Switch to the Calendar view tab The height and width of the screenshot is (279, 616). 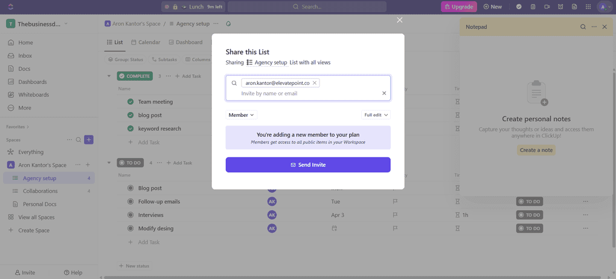(x=146, y=42)
